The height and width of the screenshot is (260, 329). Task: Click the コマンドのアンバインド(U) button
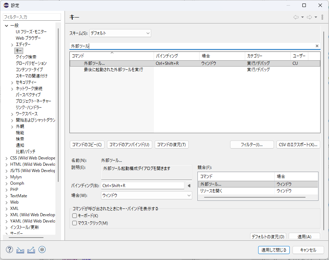click(x=129, y=145)
